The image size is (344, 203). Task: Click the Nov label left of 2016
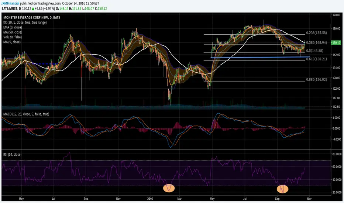pyautogui.click(x=118, y=199)
